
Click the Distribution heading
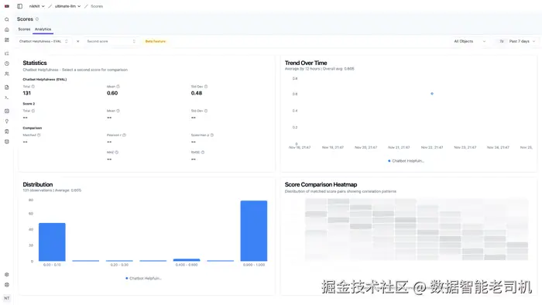pos(38,184)
